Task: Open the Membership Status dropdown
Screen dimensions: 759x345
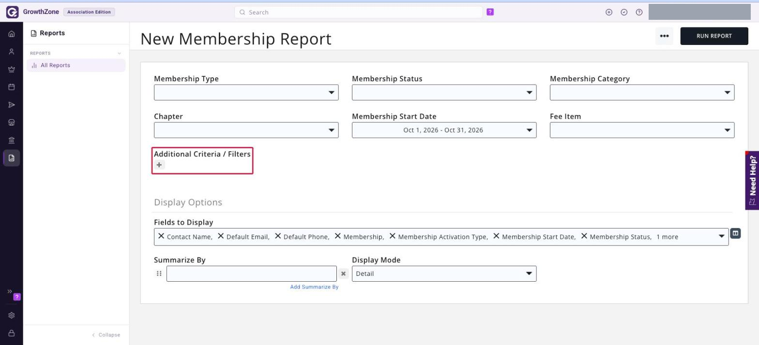Action: coord(444,92)
